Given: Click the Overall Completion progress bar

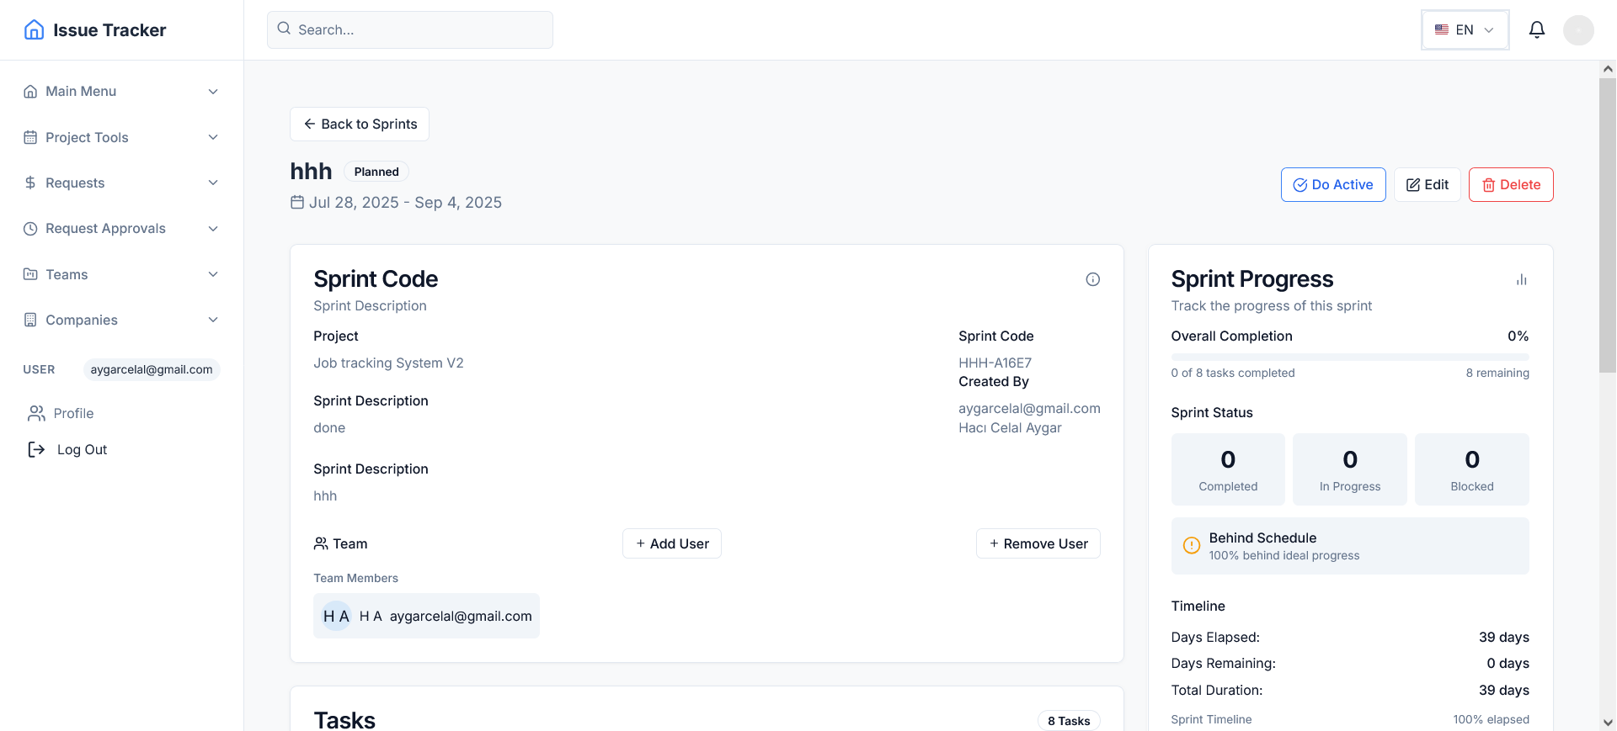Looking at the screenshot, I should [1350, 356].
